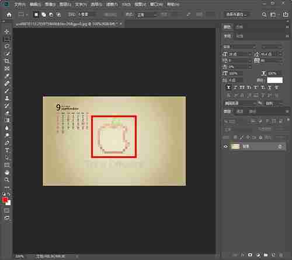The image size is (292, 260).
Task: Open the Edit Toolbar three-dots menu
Action: pyautogui.click(x=7, y=188)
